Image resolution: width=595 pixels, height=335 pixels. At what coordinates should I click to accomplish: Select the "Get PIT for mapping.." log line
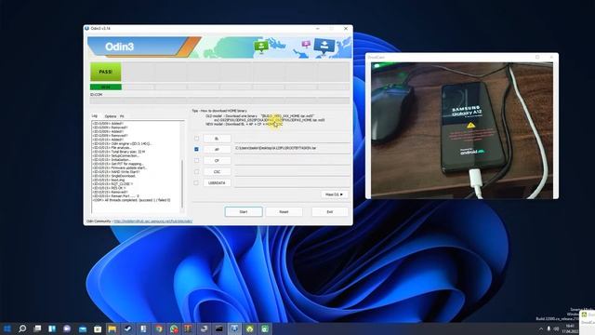coord(118,164)
